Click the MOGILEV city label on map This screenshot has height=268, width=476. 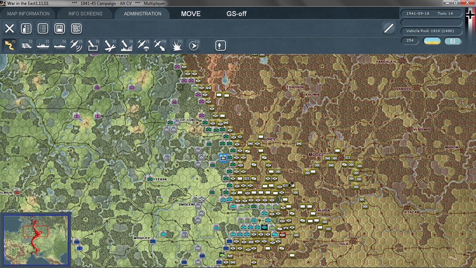pos(142,238)
